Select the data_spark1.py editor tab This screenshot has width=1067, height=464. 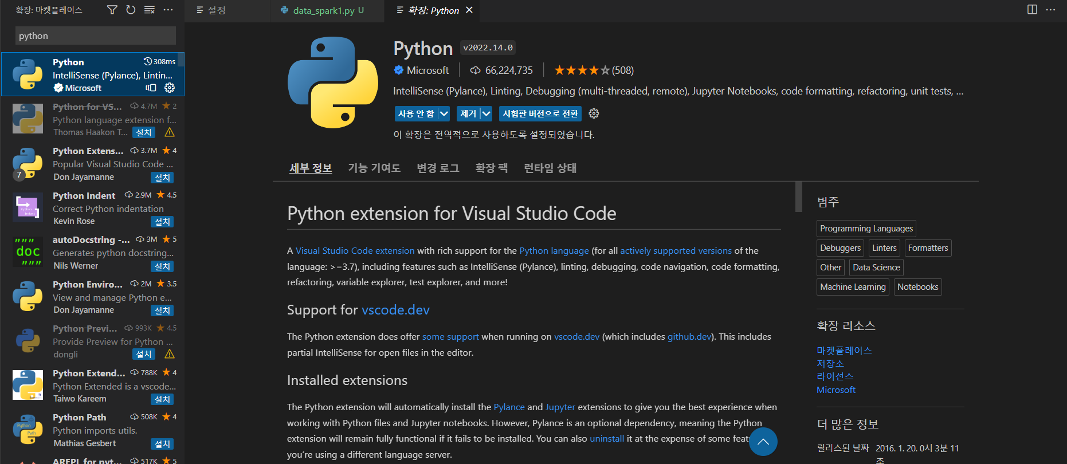click(323, 10)
